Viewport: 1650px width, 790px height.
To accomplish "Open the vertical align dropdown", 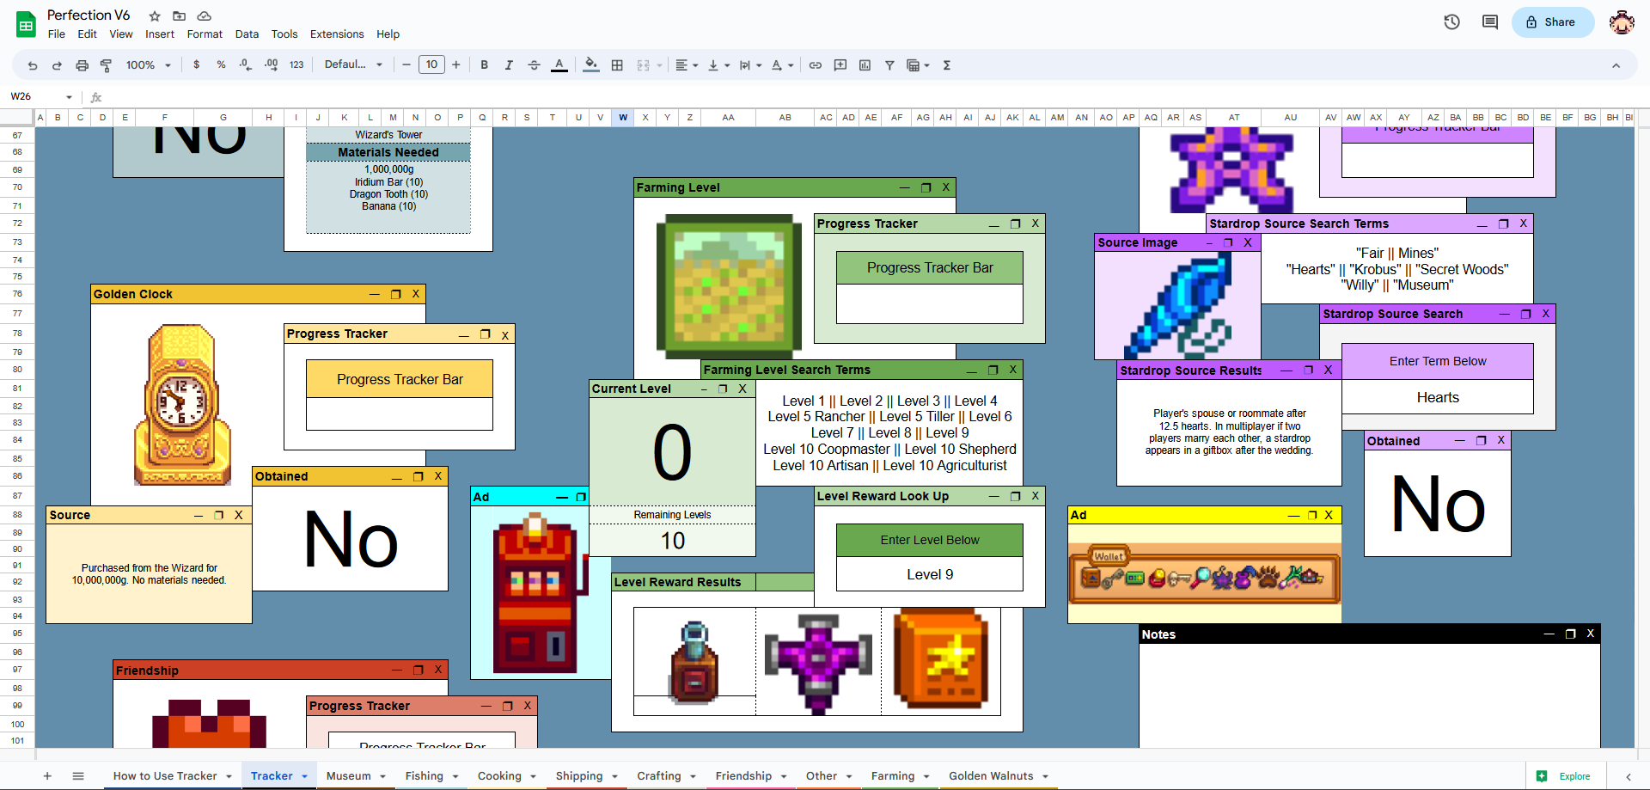I will coord(718,65).
